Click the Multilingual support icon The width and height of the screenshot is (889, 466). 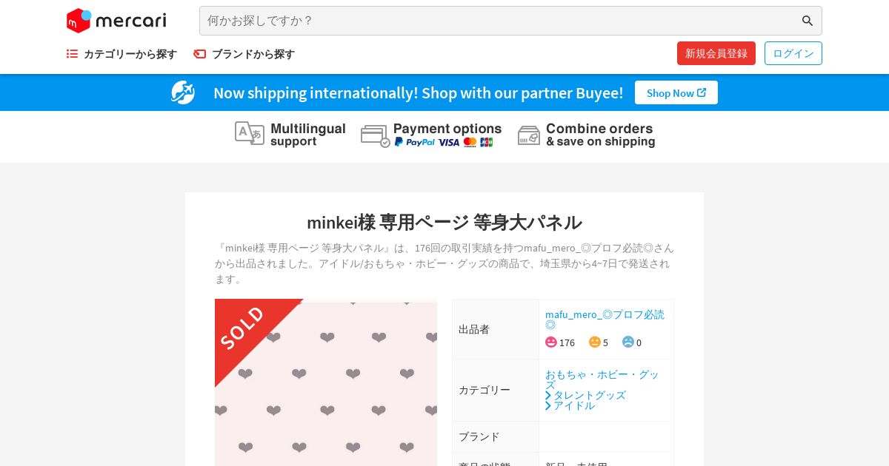[249, 134]
